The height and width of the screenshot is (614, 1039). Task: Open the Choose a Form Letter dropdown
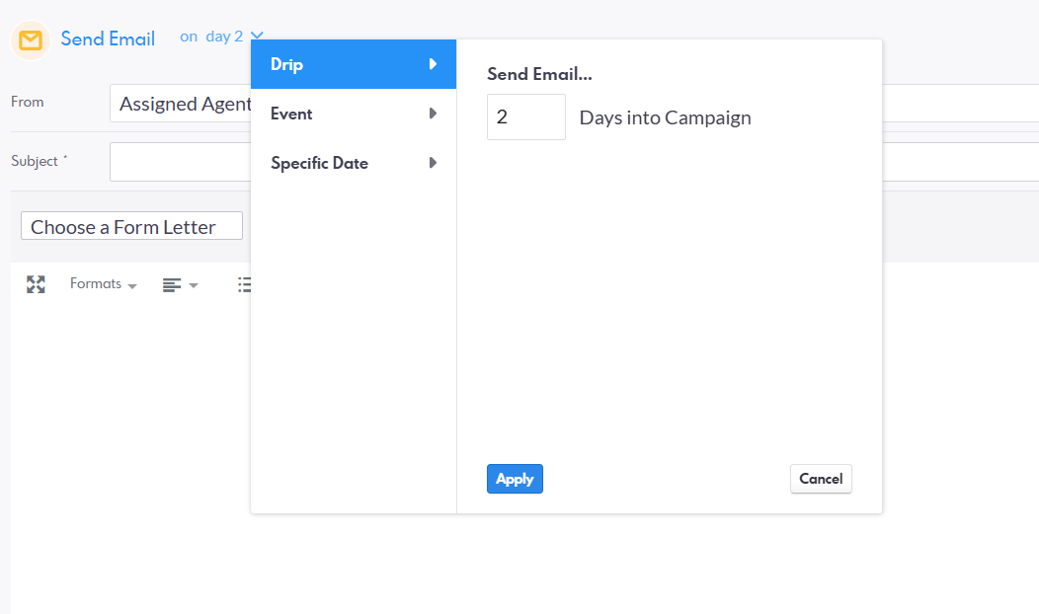pos(131,226)
